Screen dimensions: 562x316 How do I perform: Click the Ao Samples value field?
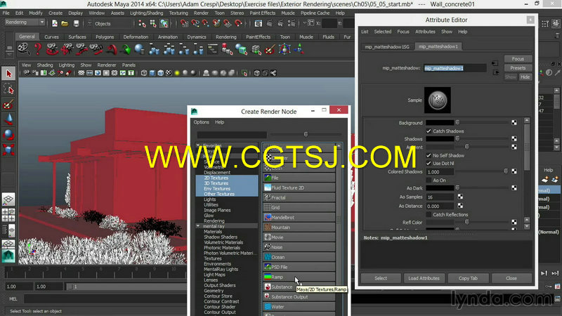point(440,197)
